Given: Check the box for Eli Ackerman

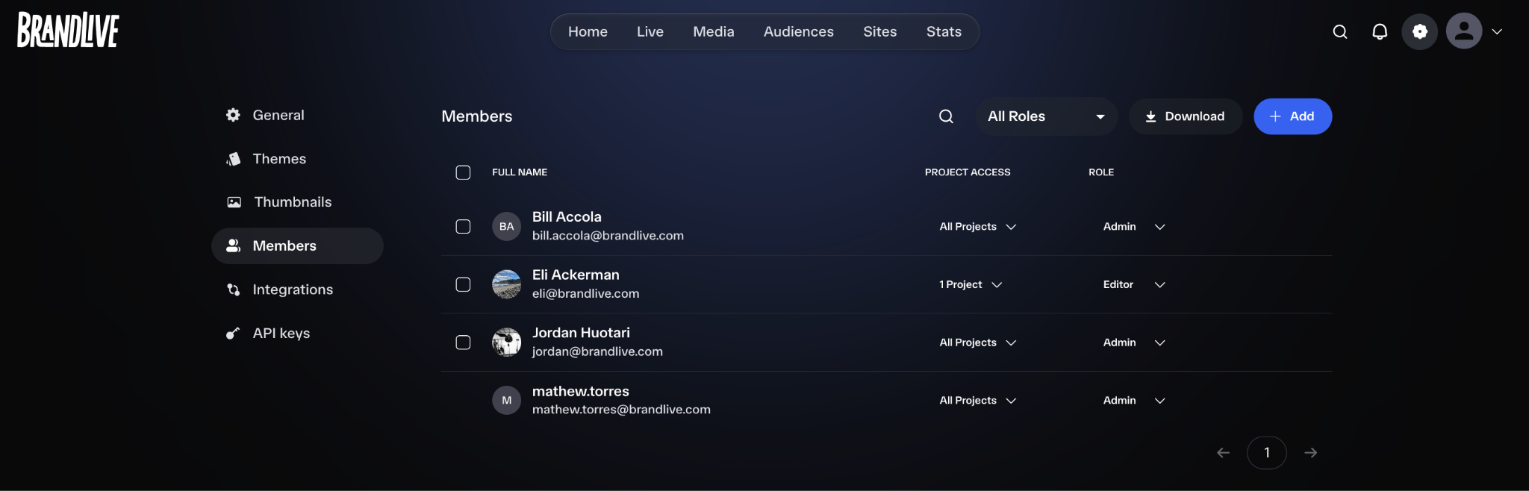Looking at the screenshot, I should click(463, 284).
